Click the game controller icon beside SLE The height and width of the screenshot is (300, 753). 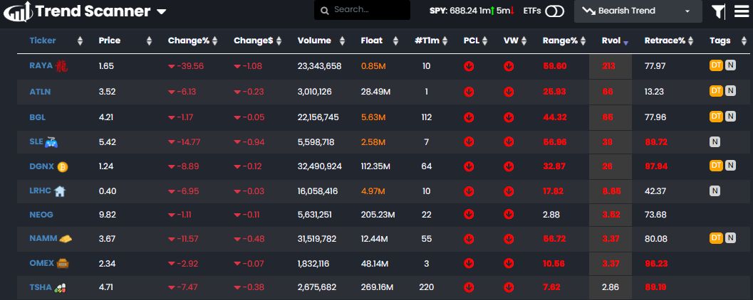coord(51,142)
